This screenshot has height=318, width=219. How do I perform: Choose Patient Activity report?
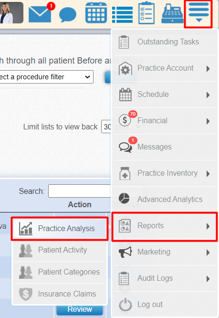click(x=60, y=250)
